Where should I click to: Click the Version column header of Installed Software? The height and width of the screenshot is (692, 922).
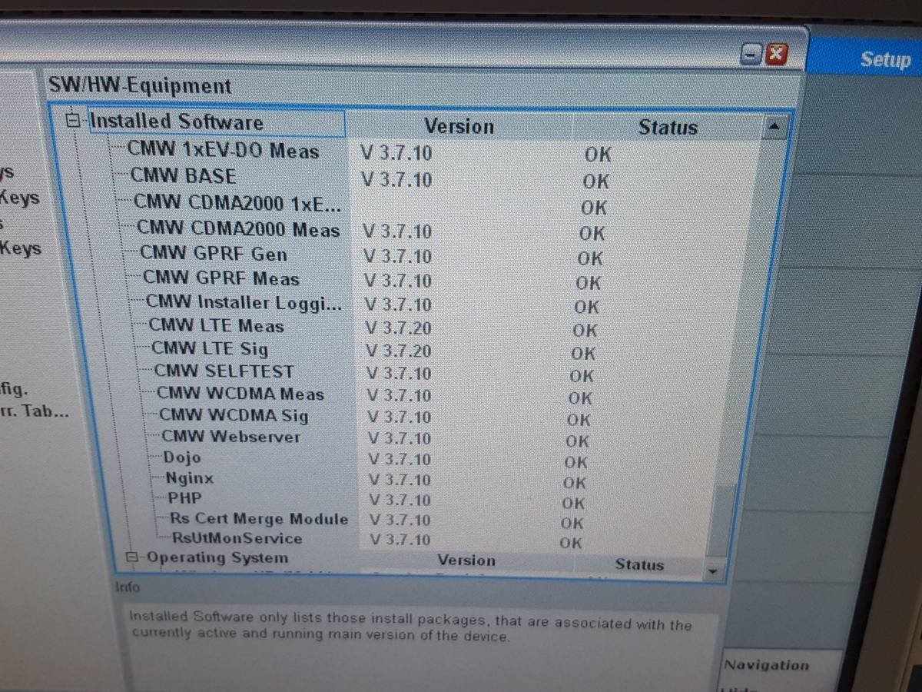tap(459, 126)
